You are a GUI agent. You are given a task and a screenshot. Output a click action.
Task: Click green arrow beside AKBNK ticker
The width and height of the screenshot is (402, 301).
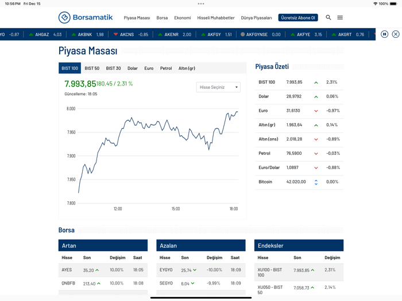[x=74, y=34]
